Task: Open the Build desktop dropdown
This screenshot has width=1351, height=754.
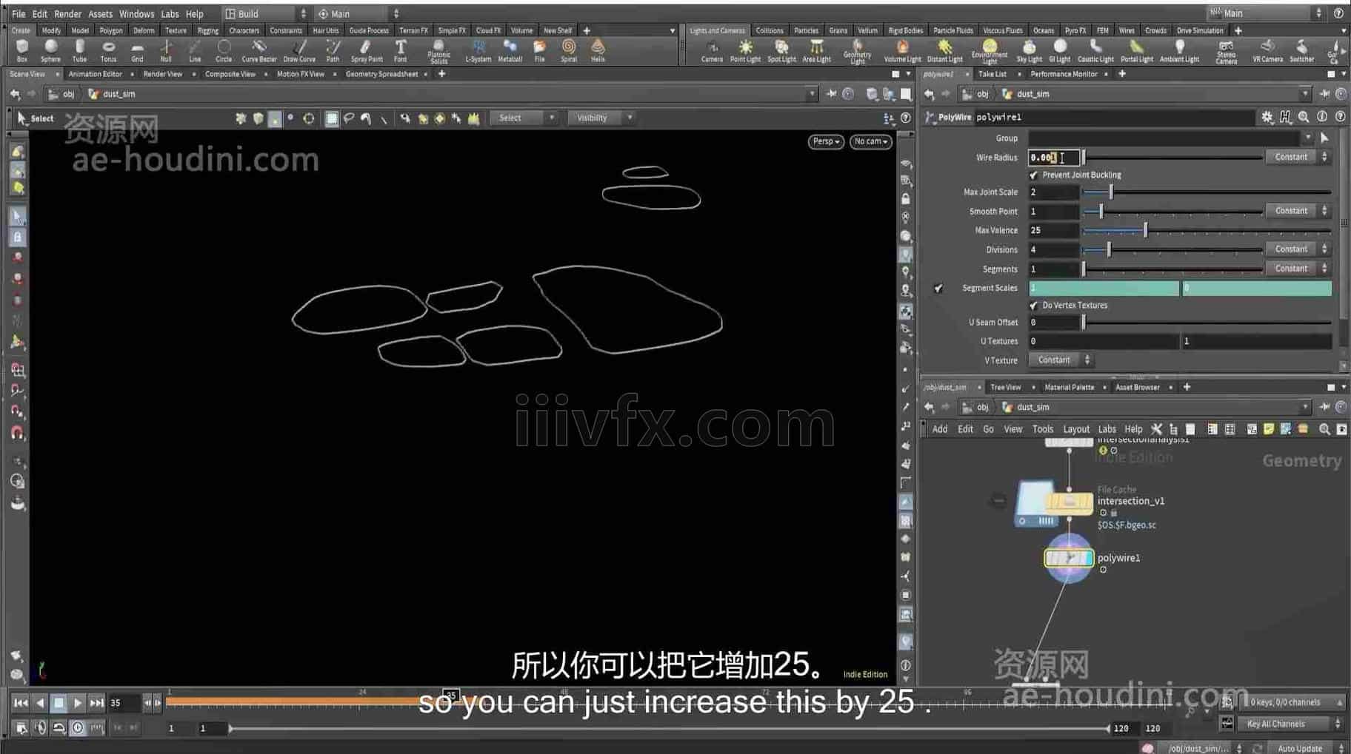Action: tap(265, 14)
